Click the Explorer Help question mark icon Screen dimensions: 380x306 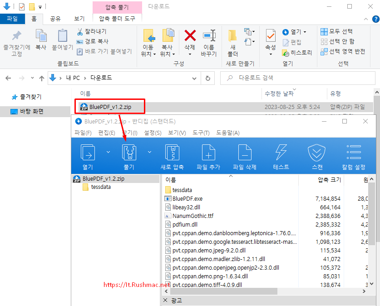click(375, 19)
